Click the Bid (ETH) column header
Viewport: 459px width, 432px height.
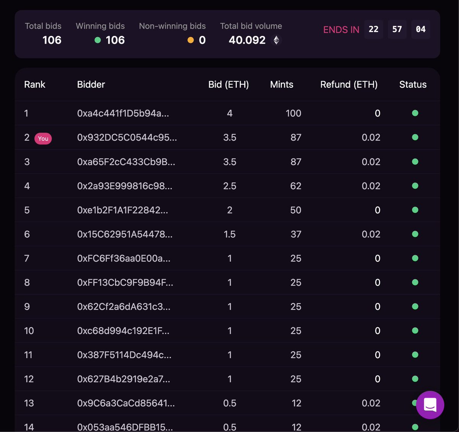[228, 85]
